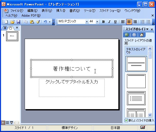Click the spell check status icon

point(143,127)
